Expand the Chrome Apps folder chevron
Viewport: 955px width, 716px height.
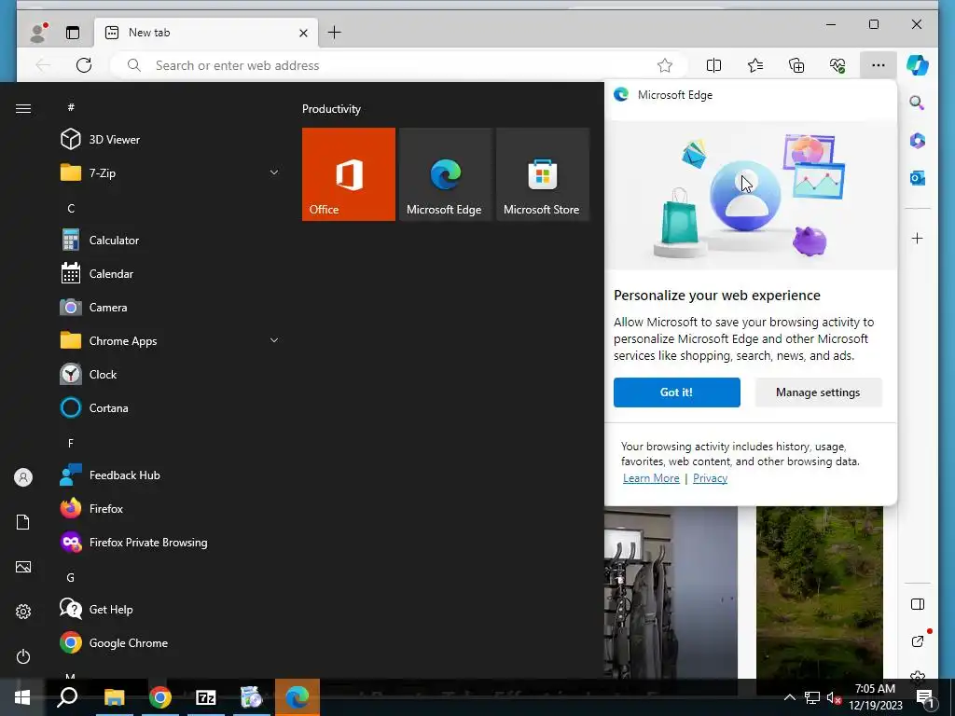click(274, 340)
